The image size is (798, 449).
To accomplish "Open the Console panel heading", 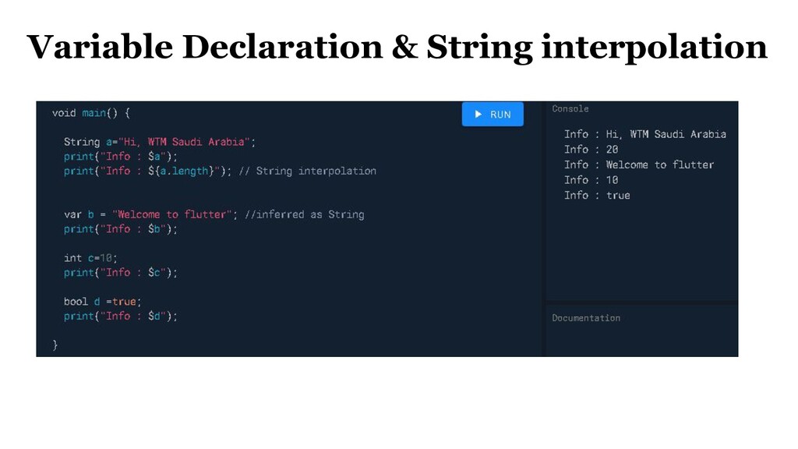I will click(x=570, y=108).
